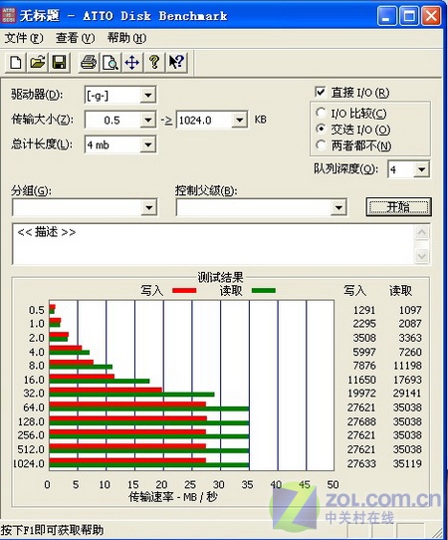Viewport: 448px width, 540px height.
Task: Open the 1024.0 transfer size end dropdown
Action: (240, 120)
